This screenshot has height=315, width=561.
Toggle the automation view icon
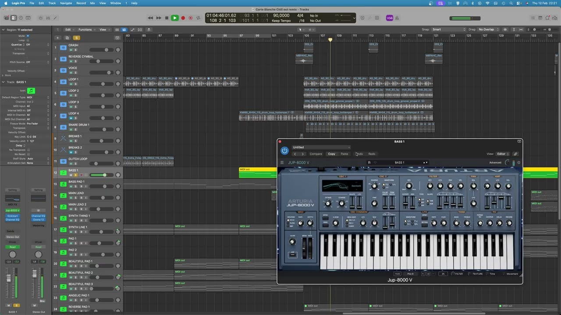(x=132, y=30)
